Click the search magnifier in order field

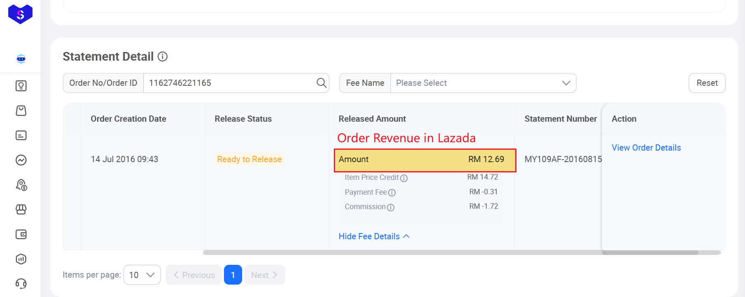321,83
